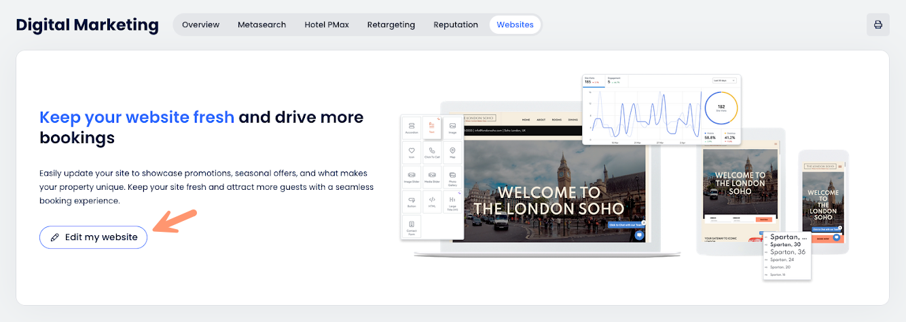The image size is (906, 322).
Task: Click the Media Slider widget icon
Action: pos(432,177)
